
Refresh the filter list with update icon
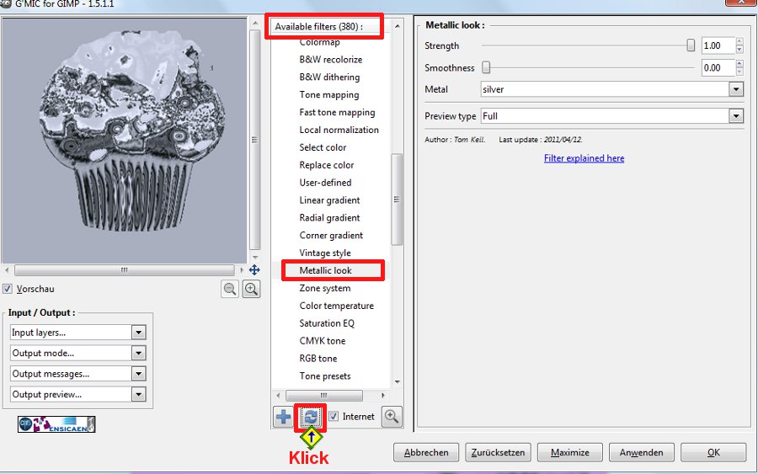point(310,417)
